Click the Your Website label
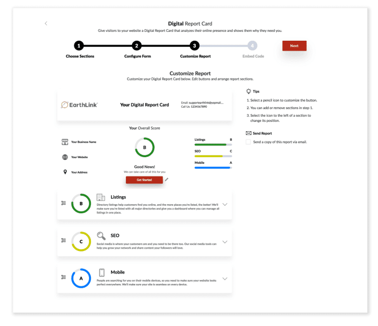Viewport: 378px width, 326px height. pyautogui.click(x=80, y=157)
